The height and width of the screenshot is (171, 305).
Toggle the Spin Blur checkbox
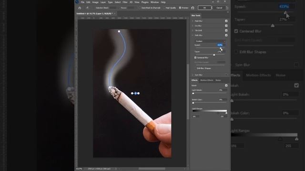click(x=226, y=75)
